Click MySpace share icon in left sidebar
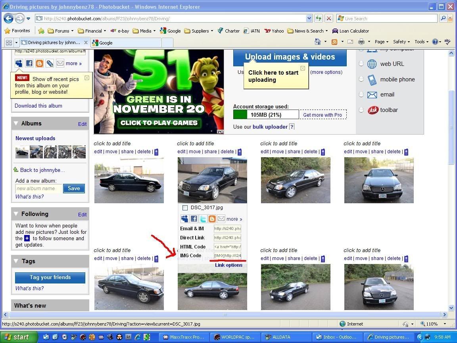Image resolution: width=457 pixels, height=343 pixels. coord(19,63)
